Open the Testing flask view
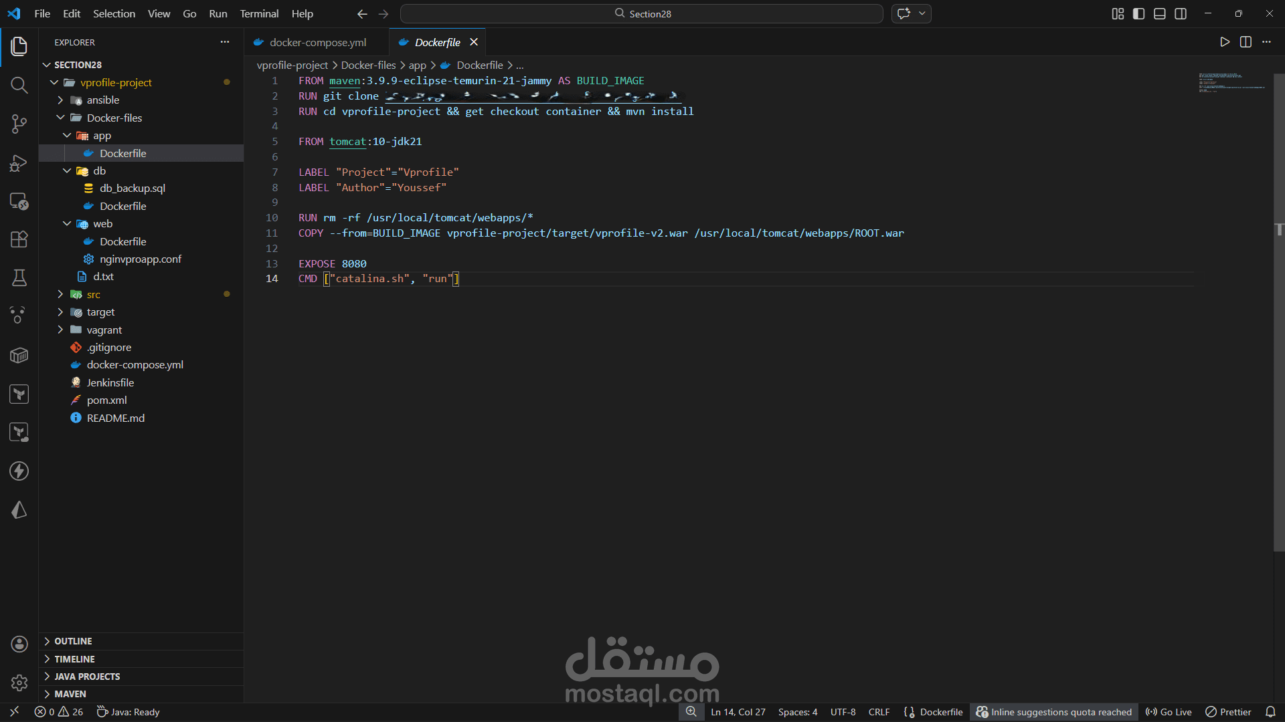The width and height of the screenshot is (1285, 722). (x=19, y=277)
